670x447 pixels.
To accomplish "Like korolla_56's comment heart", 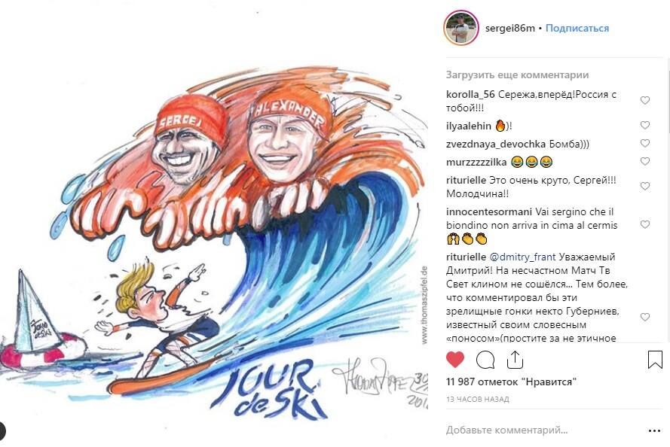I will point(645,100).
